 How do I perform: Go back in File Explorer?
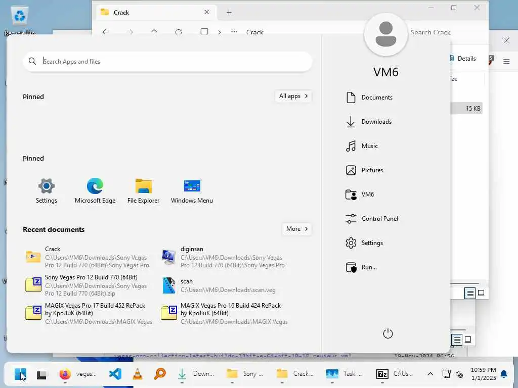pyautogui.click(x=106, y=32)
